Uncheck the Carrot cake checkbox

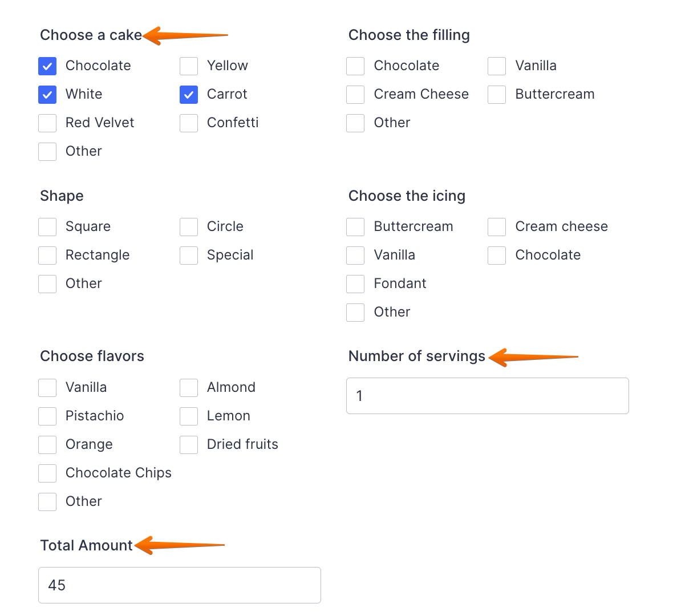point(189,95)
